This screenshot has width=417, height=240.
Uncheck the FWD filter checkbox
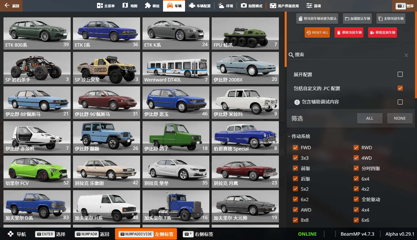(295, 148)
